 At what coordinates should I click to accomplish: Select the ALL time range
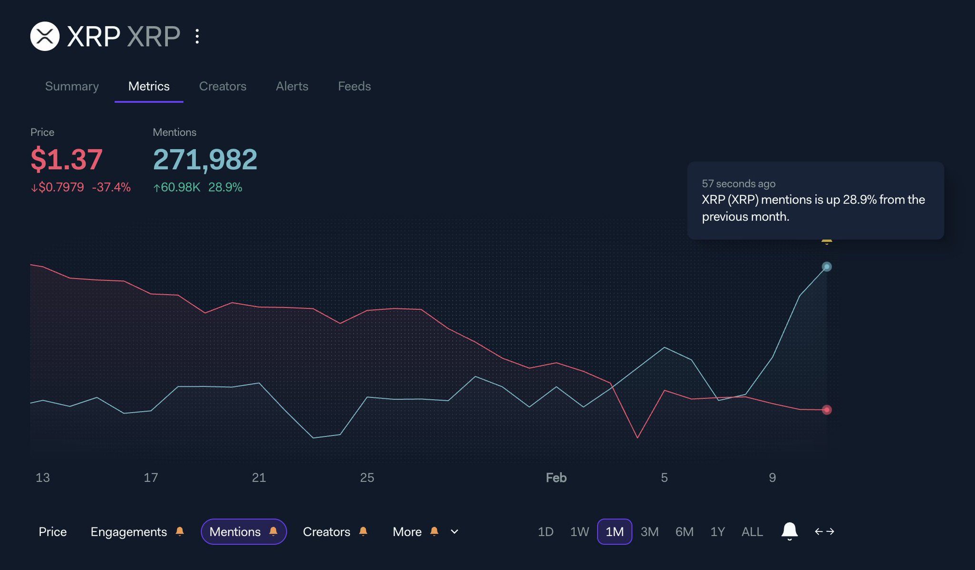[752, 531]
